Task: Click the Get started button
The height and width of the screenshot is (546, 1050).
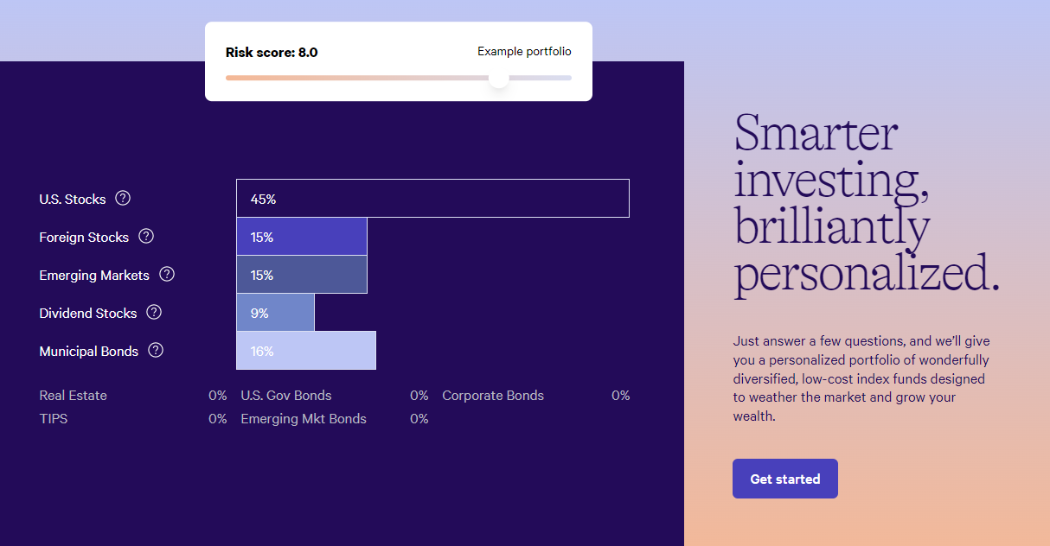Action: (x=785, y=479)
